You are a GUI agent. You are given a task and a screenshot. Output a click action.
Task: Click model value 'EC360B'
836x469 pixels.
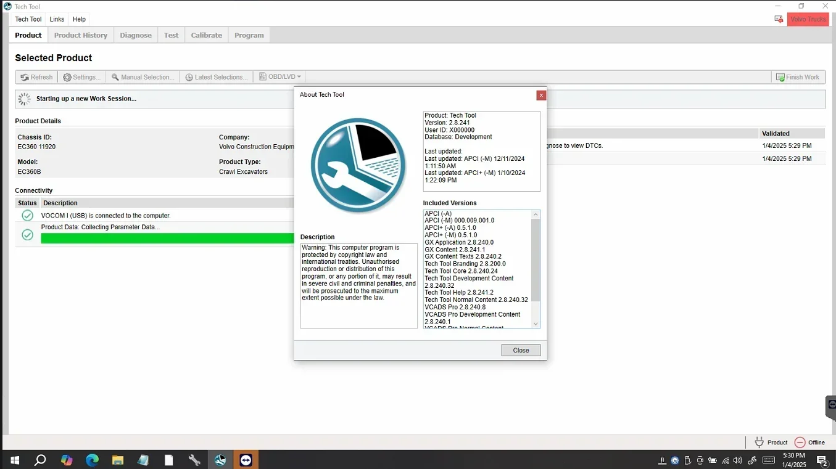(29, 172)
